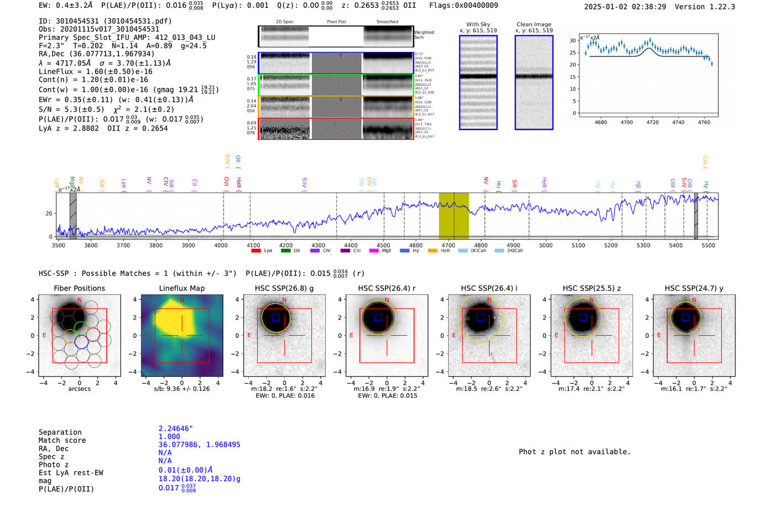Image resolution: width=774 pixels, height=527 pixels.
Task: Click the Primary Spec_Slot_IFU_AMP line
Action: point(127,38)
